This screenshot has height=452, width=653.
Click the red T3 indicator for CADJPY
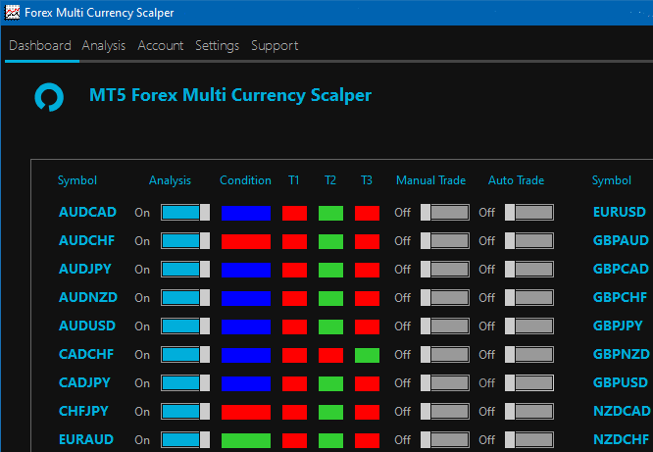click(x=368, y=383)
